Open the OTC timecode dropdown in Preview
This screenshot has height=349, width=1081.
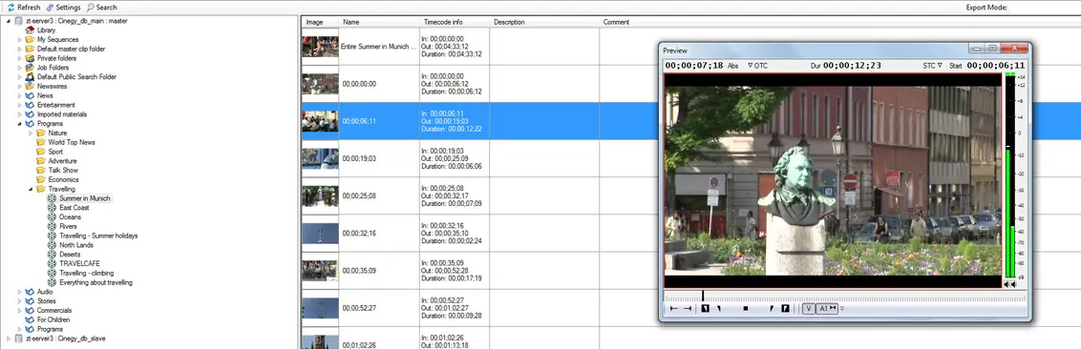[x=757, y=66]
